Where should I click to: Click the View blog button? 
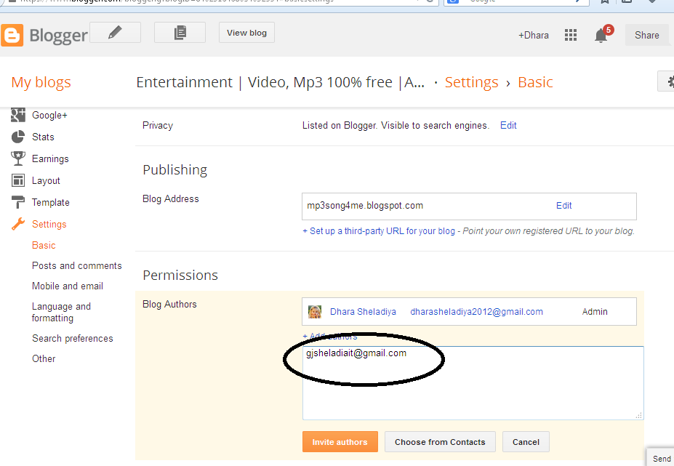(246, 33)
